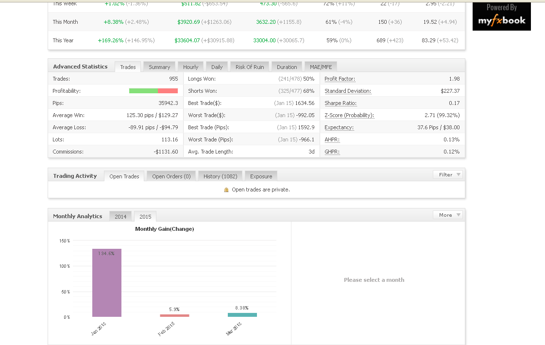Click the Best Trade (Pips) value 1592.9
545x345 pixels.
[306, 128]
